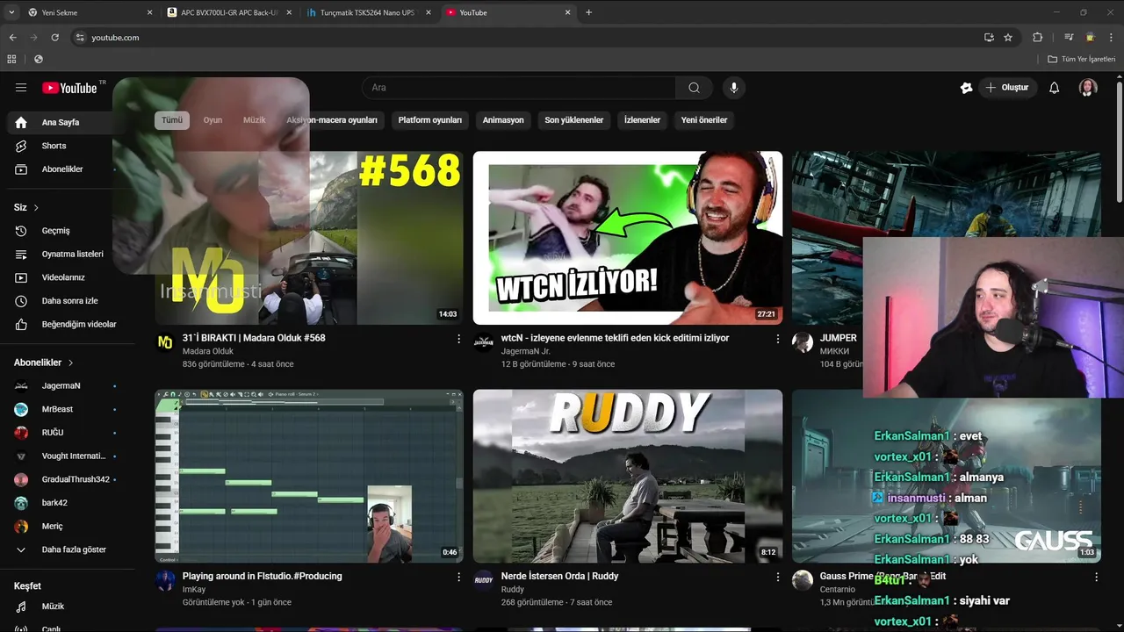Go back with browser back arrow

[x=12, y=38]
